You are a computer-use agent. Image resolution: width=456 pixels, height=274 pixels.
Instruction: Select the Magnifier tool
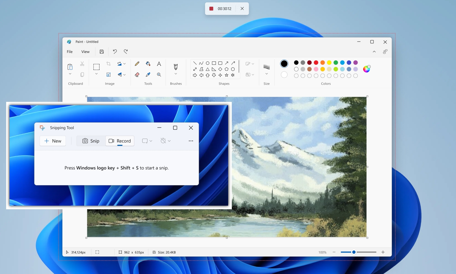pyautogui.click(x=159, y=74)
